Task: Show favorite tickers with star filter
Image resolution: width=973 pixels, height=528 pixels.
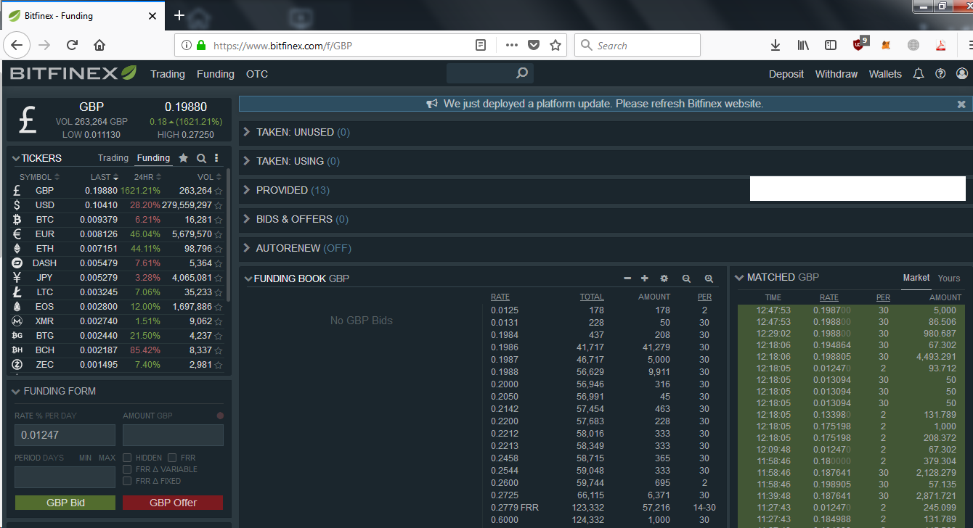Action: pyautogui.click(x=184, y=158)
